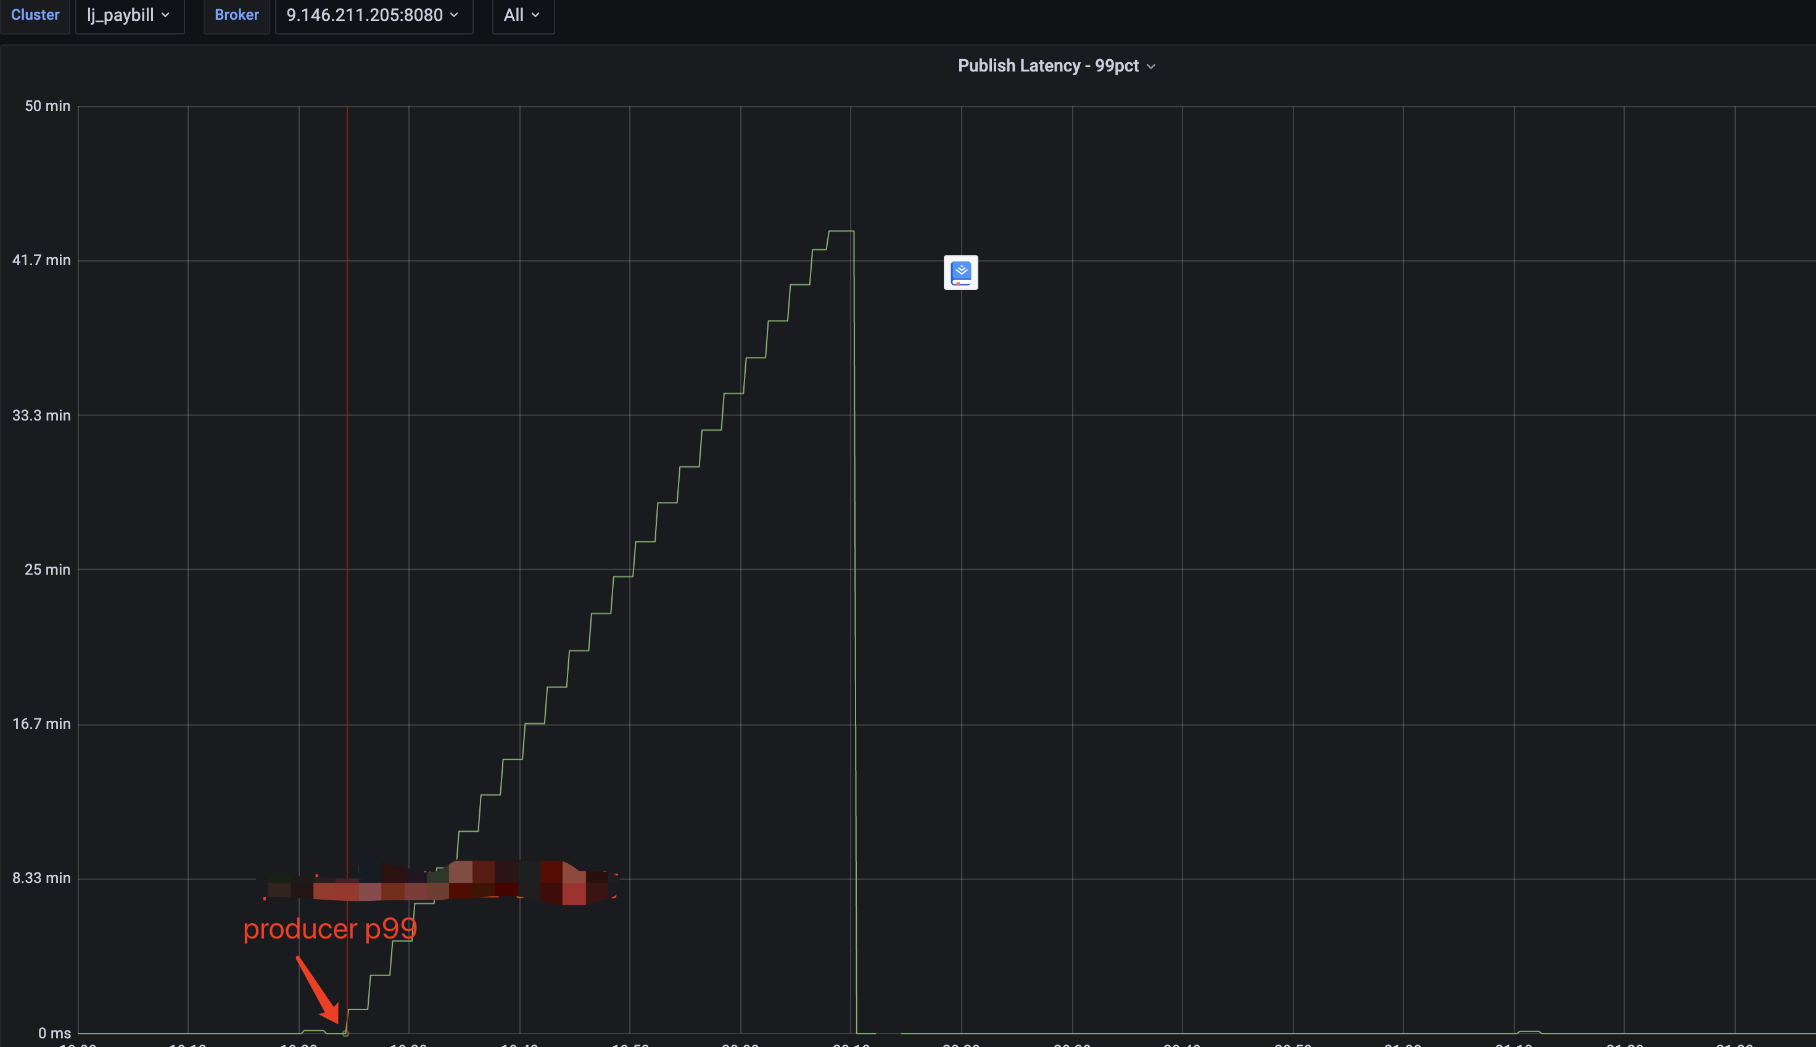Open the lj_paybill cluster dropdown

[x=130, y=15]
